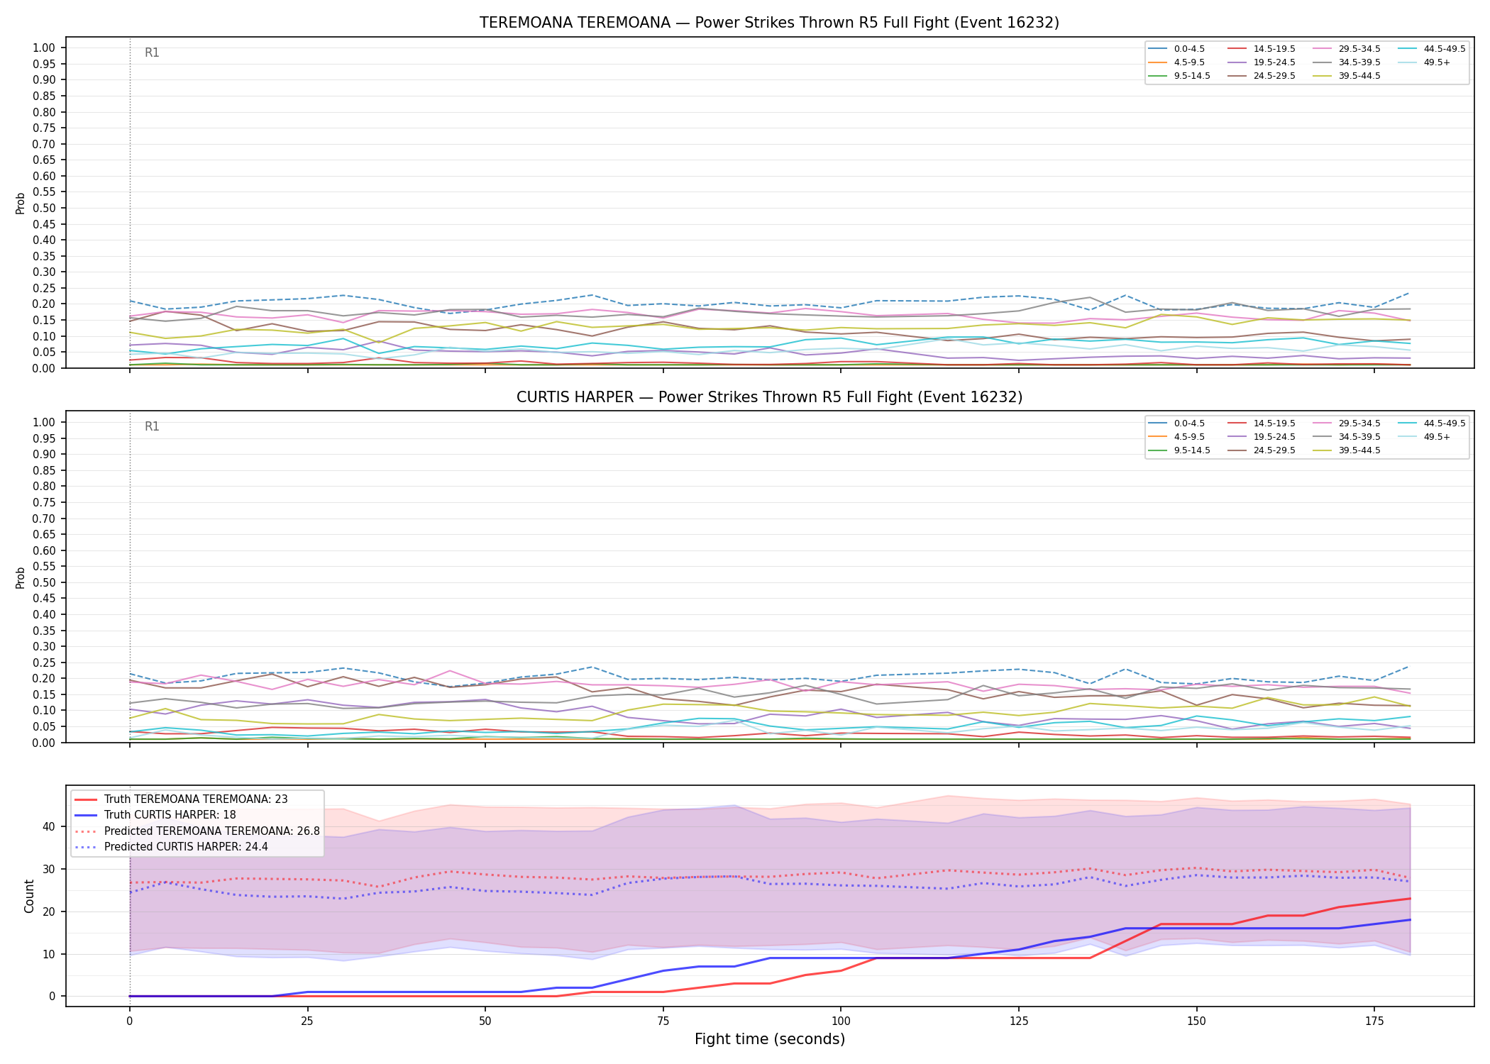
Task: Click the "R1" round marker in CURTIS HARPER chart
Action: click(x=152, y=426)
